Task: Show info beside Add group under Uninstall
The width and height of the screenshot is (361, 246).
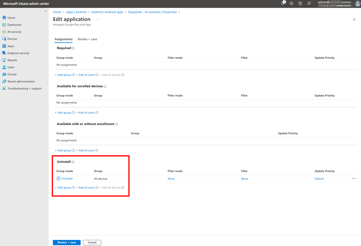Action: (73, 187)
